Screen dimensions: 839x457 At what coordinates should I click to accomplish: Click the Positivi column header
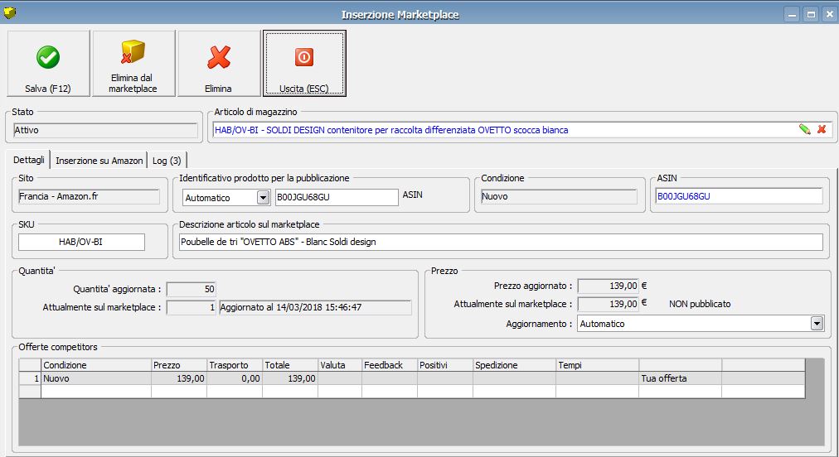point(446,365)
